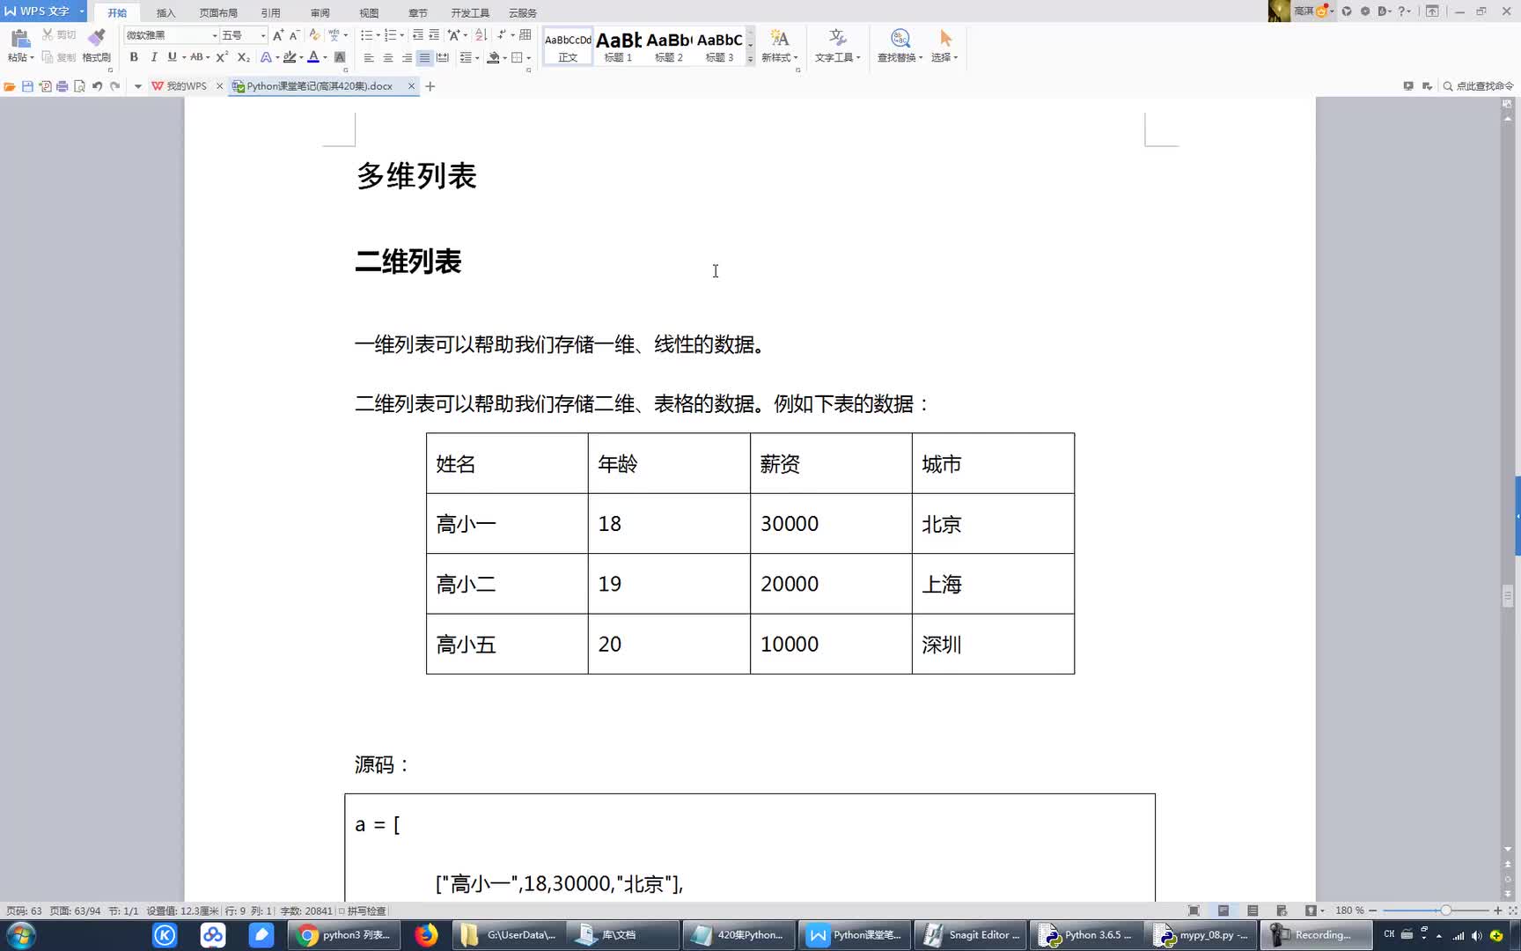
Task: Click the clear formatting eraser icon
Action: pos(314,35)
